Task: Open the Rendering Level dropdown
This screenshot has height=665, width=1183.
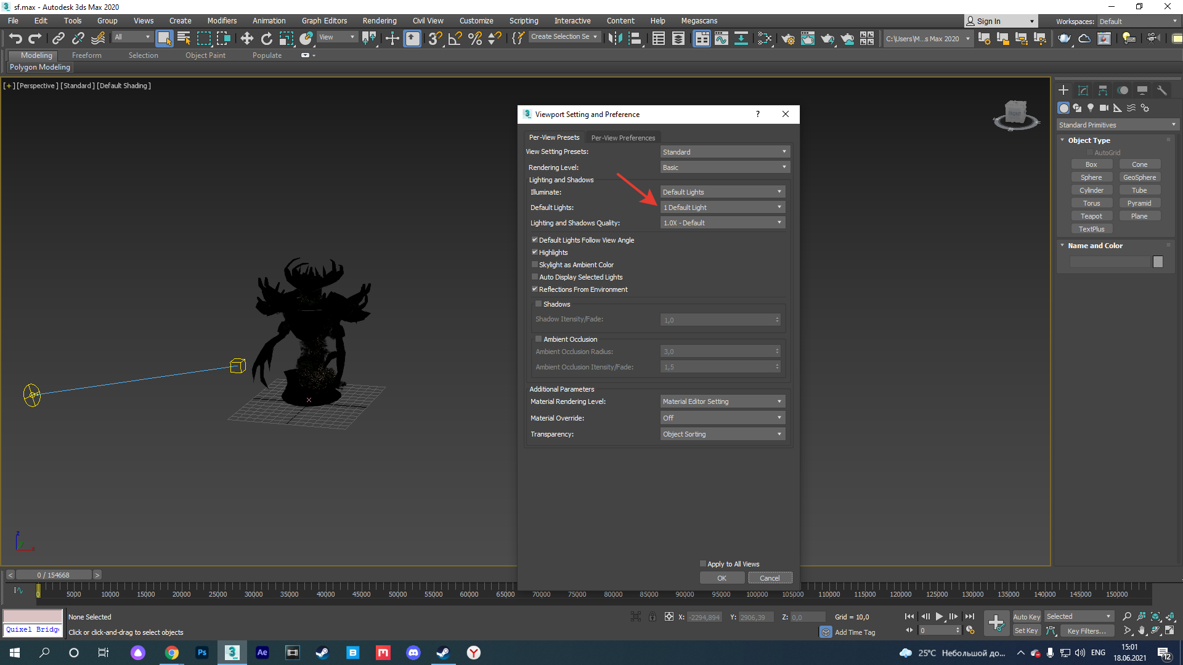Action: pyautogui.click(x=722, y=167)
